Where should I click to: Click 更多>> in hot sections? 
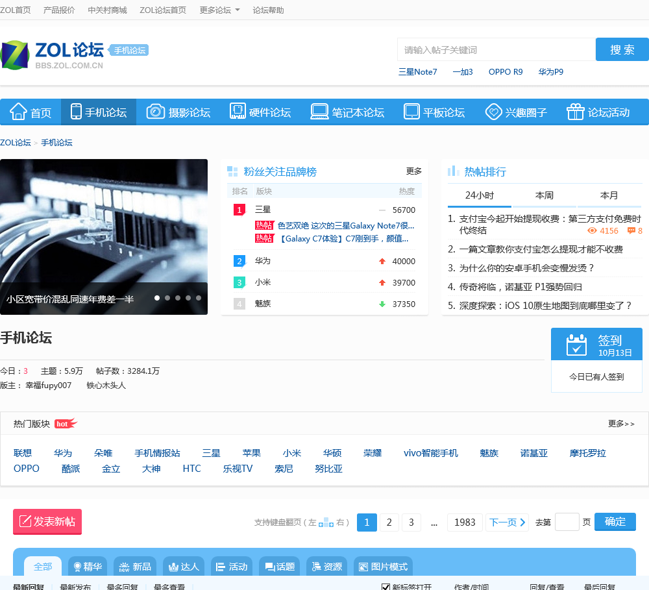click(621, 424)
